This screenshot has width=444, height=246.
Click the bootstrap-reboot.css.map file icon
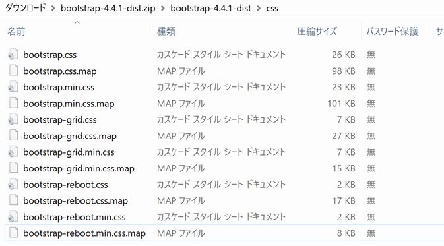point(13,200)
